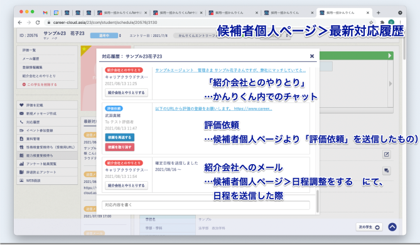Image resolution: width=420 pixels, height=245 pixels.
Task: Open 評価一覧 in the sidebar
Action: point(30,50)
